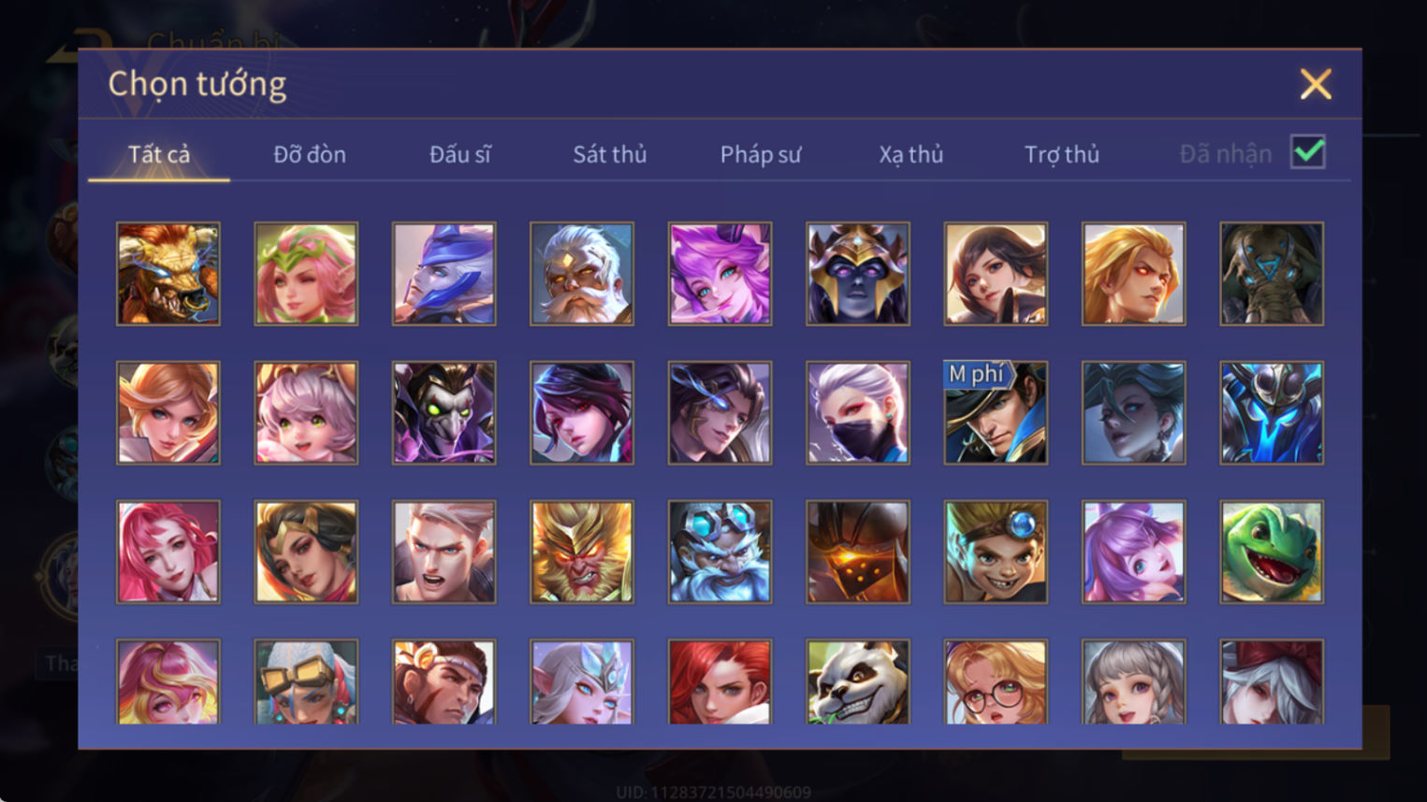Select the hero marked M phí
The width and height of the screenshot is (1427, 802).
point(995,412)
